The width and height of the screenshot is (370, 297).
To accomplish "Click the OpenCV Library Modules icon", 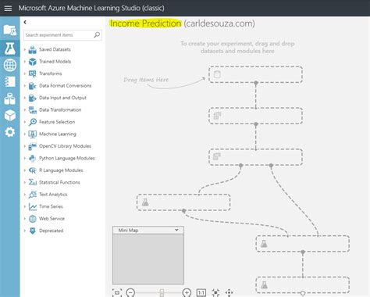I will coord(32,146).
